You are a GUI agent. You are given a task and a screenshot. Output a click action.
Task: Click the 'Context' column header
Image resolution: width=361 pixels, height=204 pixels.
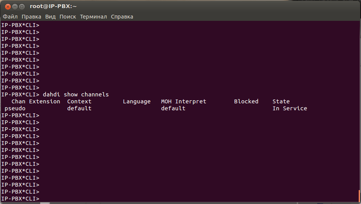(x=79, y=101)
